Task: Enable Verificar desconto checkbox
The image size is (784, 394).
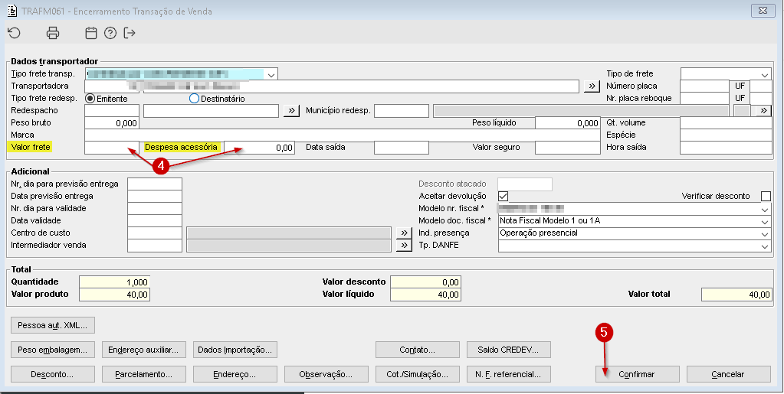Action: coord(766,197)
